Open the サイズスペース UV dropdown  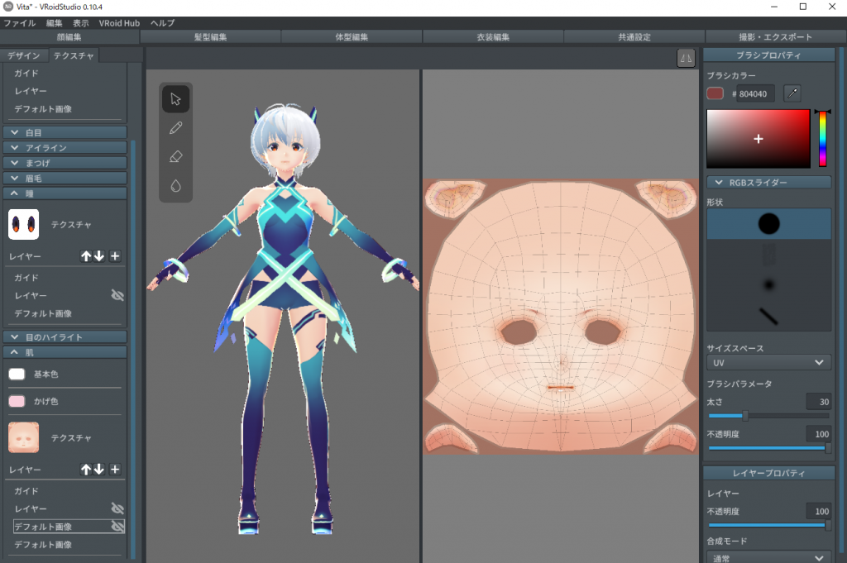(x=768, y=362)
